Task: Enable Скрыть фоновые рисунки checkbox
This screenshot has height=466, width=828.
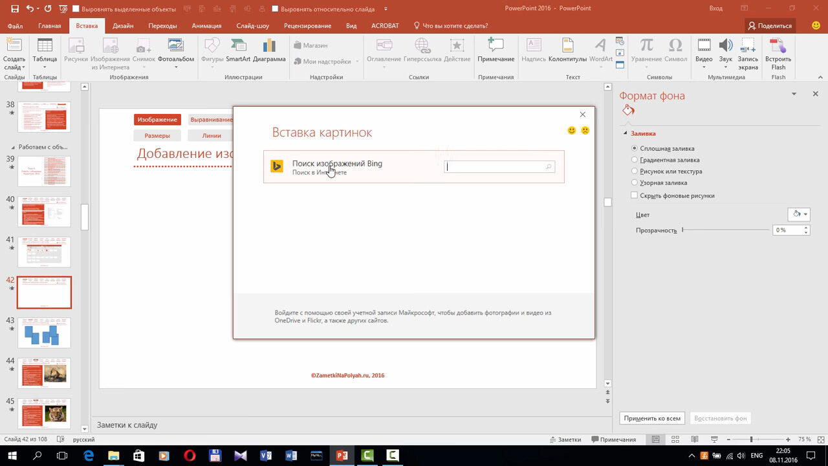Action: tap(635, 195)
